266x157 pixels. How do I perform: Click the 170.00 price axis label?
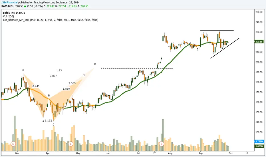click(259, 92)
